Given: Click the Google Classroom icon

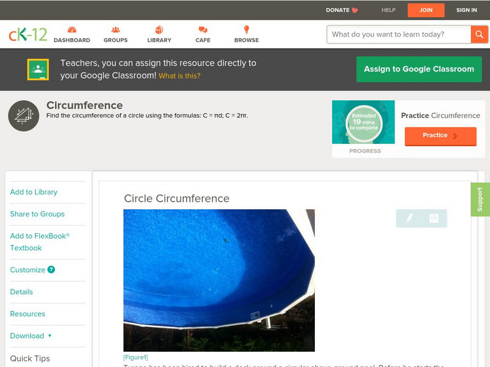Looking at the screenshot, I should [38, 69].
